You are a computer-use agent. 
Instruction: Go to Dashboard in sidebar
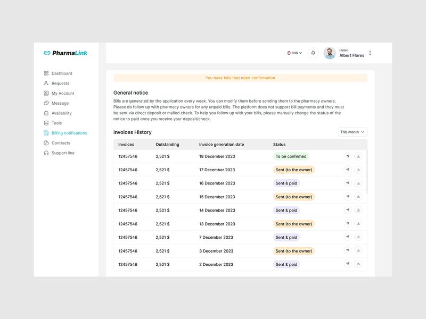58,73
